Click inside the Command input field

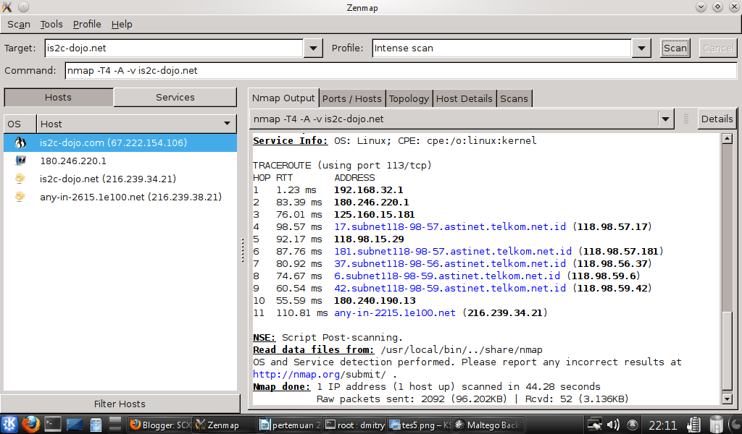point(401,70)
